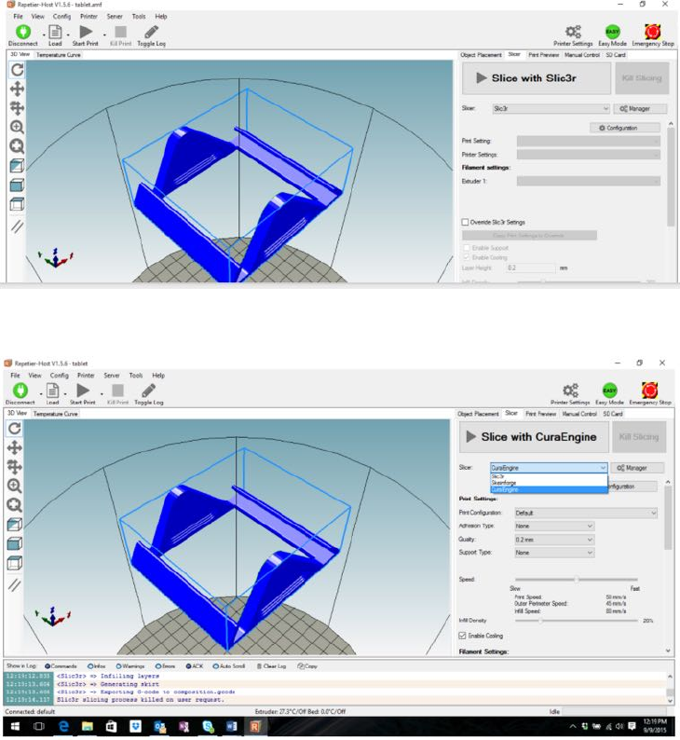Open Printer menu in lower window

86,376
